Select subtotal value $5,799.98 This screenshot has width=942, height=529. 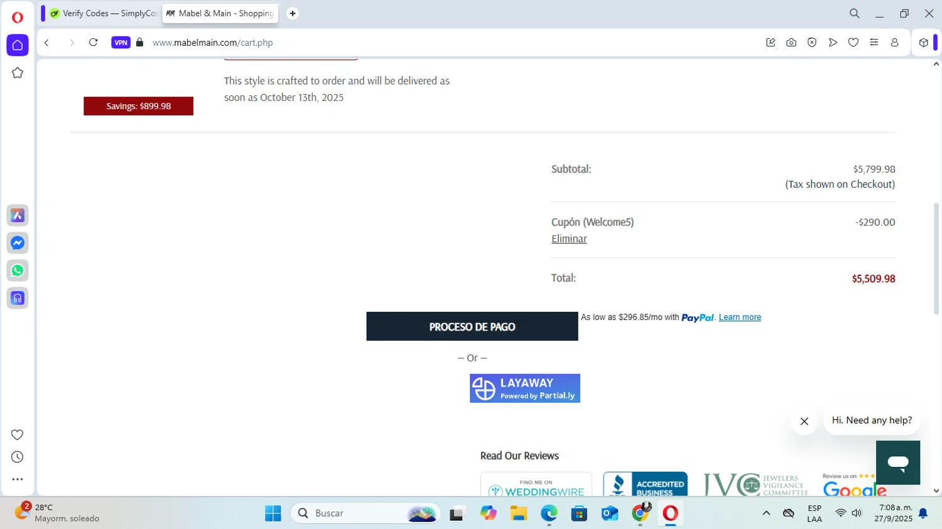[x=874, y=169]
